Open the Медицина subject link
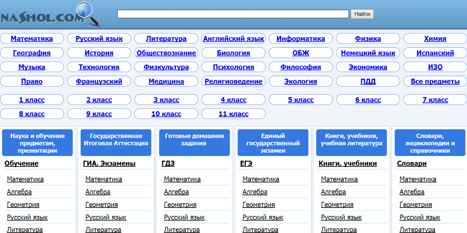The height and width of the screenshot is (233, 467). pyautogui.click(x=166, y=82)
